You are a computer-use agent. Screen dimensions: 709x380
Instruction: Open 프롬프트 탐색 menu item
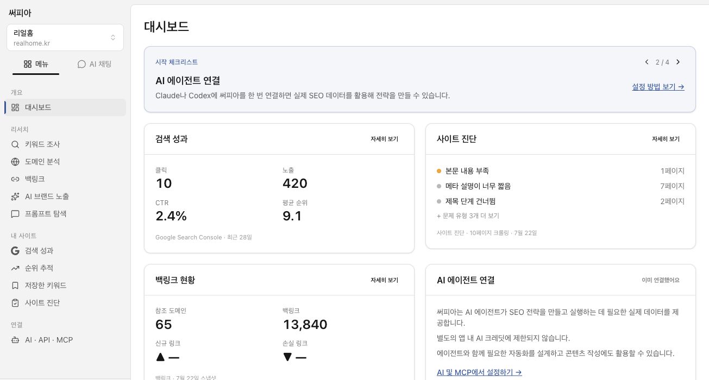coord(65,214)
